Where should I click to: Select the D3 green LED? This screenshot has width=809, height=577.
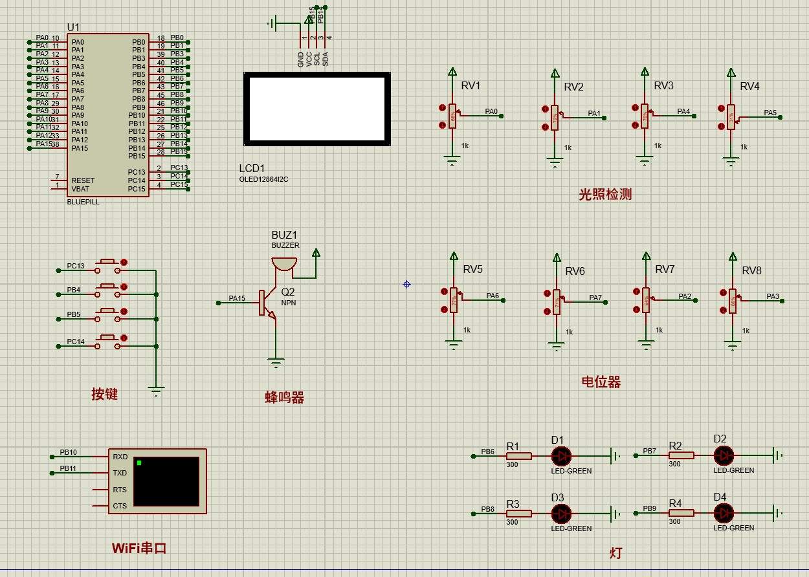[x=560, y=514]
